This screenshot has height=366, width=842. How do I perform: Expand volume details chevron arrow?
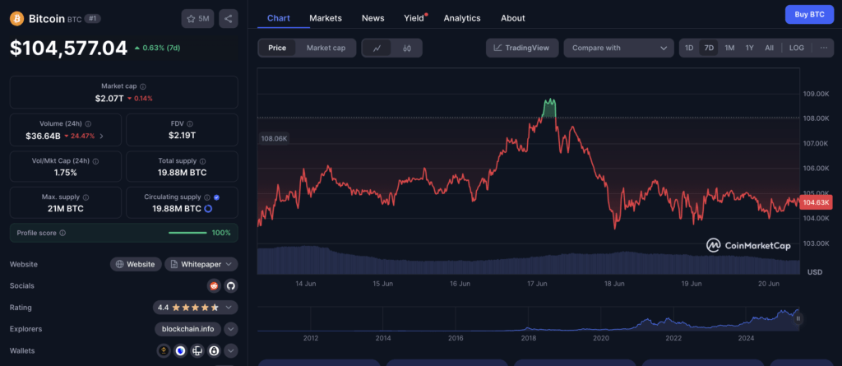coord(101,136)
